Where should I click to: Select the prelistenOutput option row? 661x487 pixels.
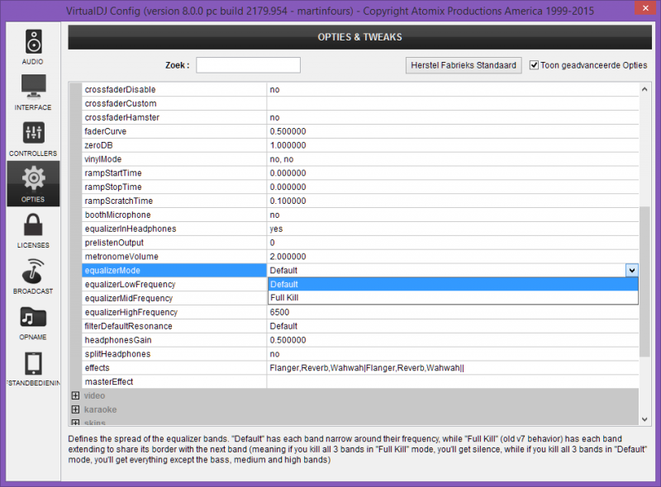coord(360,242)
